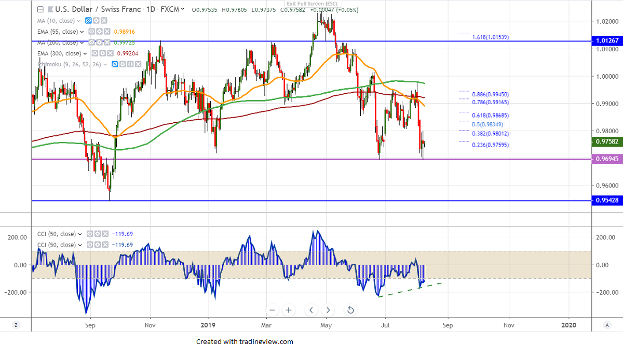Screen dimensions: 623x344
Task: Show the hidden MA (10, close) indicator
Action: click(88, 21)
